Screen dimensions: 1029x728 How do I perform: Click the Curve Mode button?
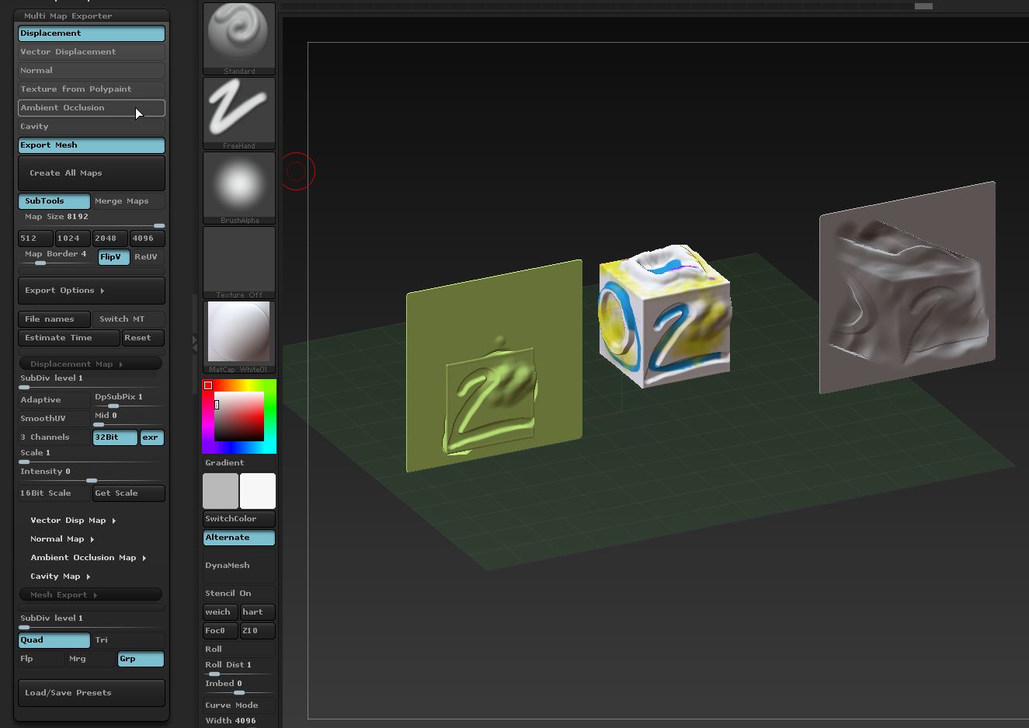pos(239,705)
